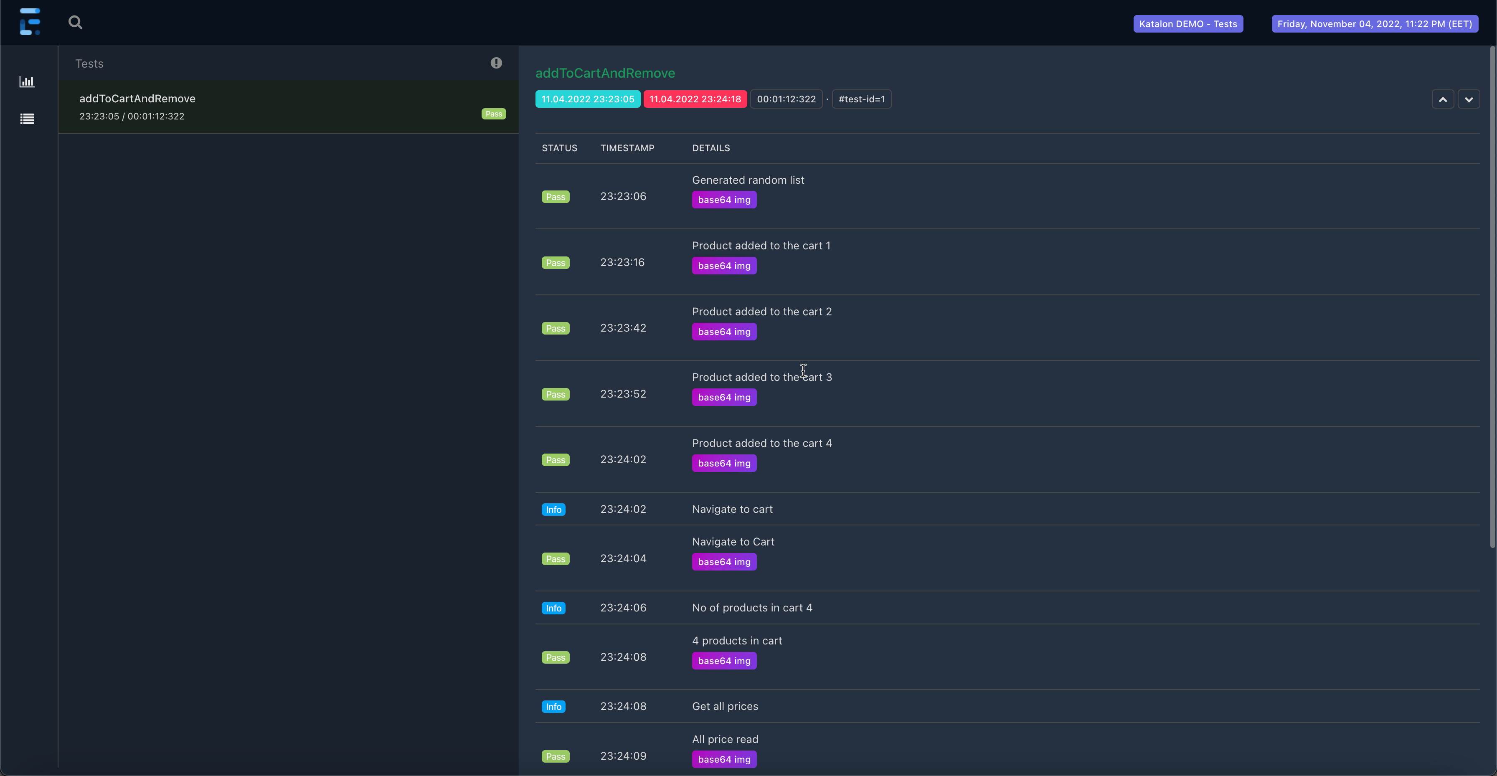This screenshot has width=1497, height=776.
Task: Click the app logo in the top left corner
Action: [30, 22]
